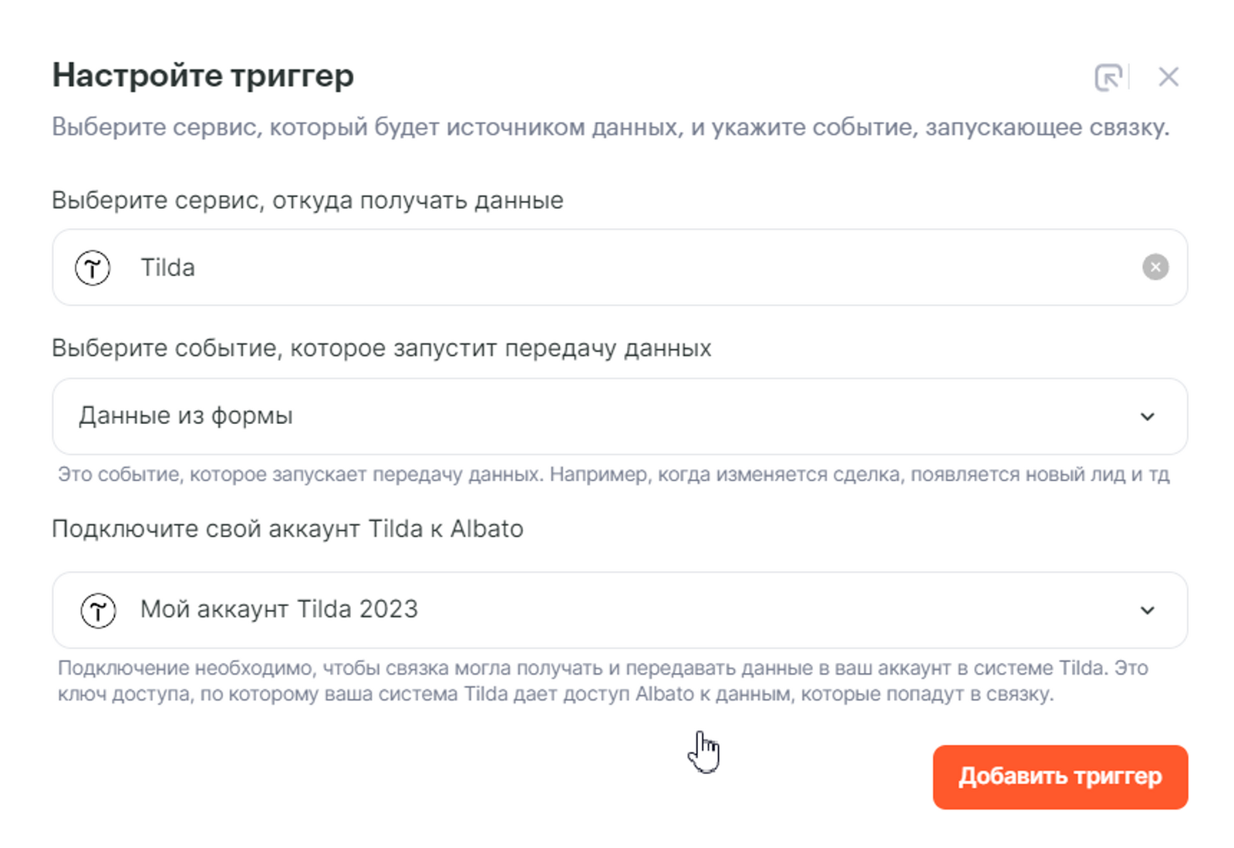The width and height of the screenshot is (1234, 848).
Task: Click the pop-out window icon
Action: (x=1108, y=77)
